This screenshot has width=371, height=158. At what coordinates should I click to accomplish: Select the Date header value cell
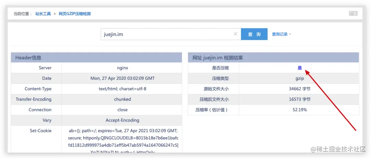(x=122, y=78)
